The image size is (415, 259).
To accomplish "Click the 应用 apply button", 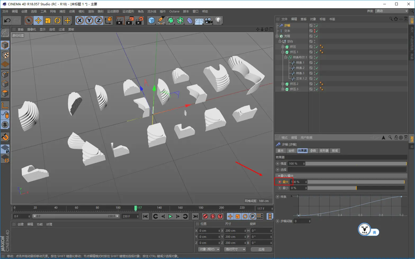I will pos(261,249).
